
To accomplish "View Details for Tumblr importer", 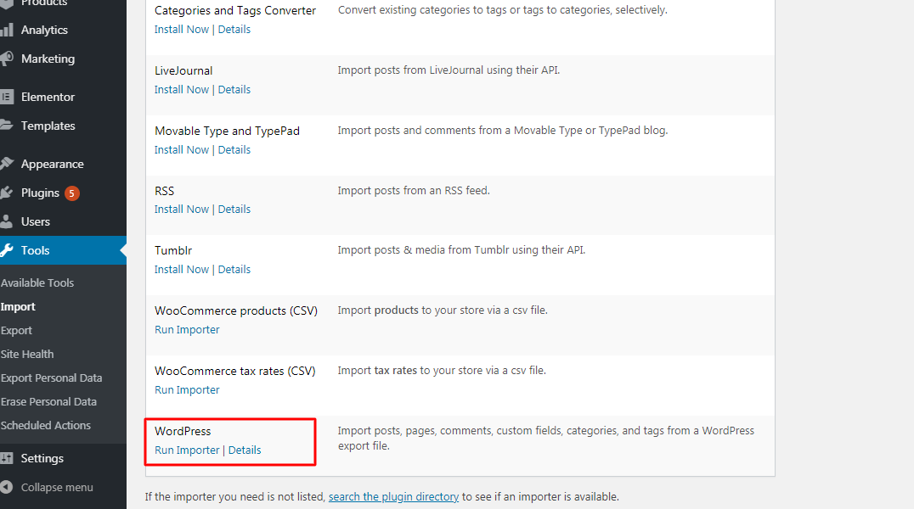I will tap(234, 269).
